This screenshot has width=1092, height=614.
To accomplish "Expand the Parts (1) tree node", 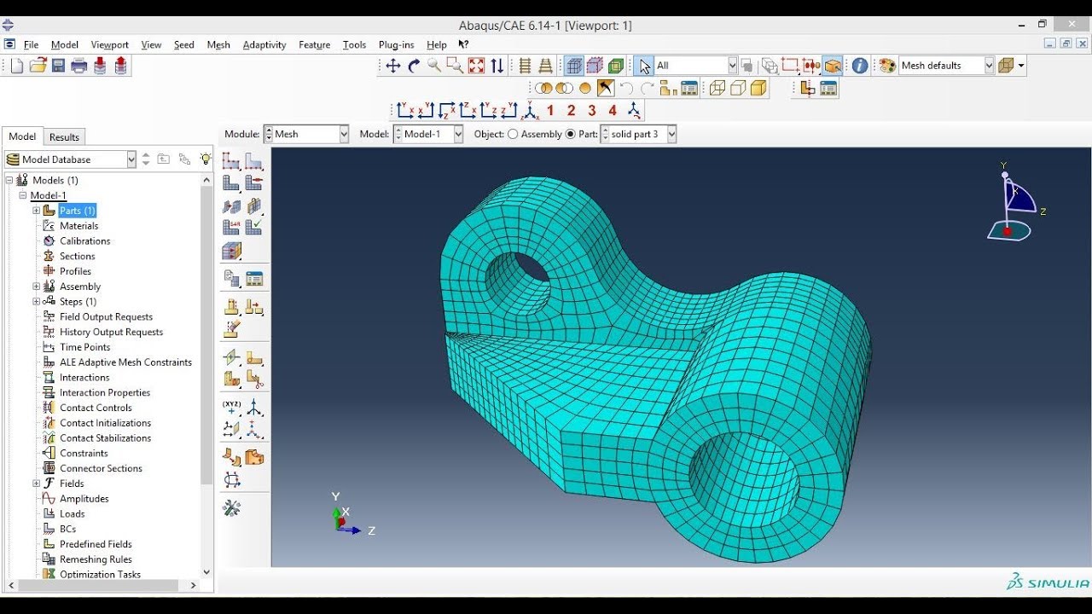I will pos(36,211).
